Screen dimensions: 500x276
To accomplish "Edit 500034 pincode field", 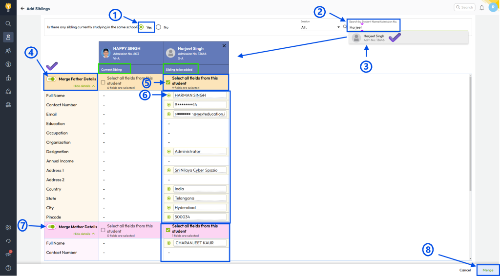I will click(200, 217).
